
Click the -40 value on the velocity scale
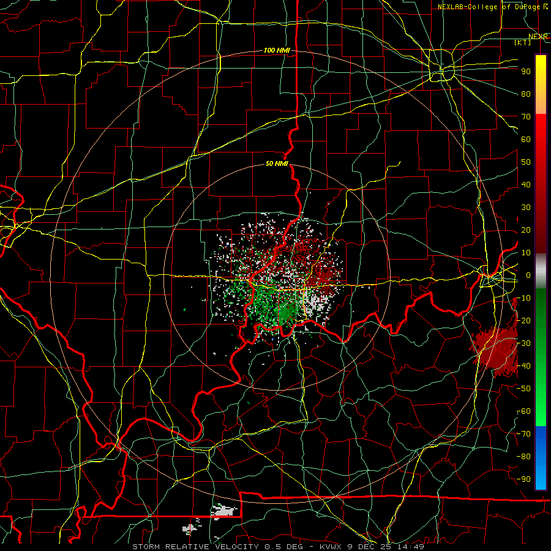click(x=523, y=366)
